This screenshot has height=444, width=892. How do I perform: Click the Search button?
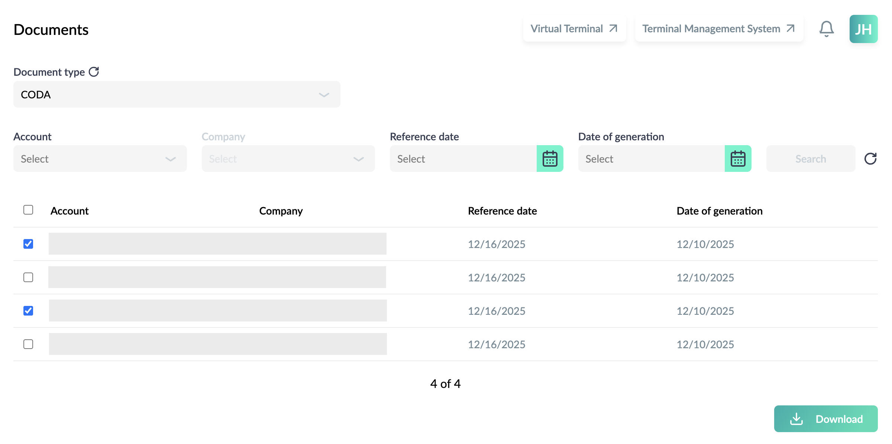coord(811,159)
